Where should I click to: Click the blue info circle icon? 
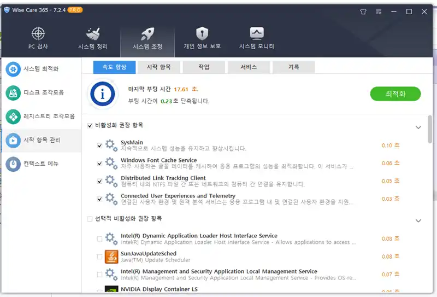[x=103, y=94]
